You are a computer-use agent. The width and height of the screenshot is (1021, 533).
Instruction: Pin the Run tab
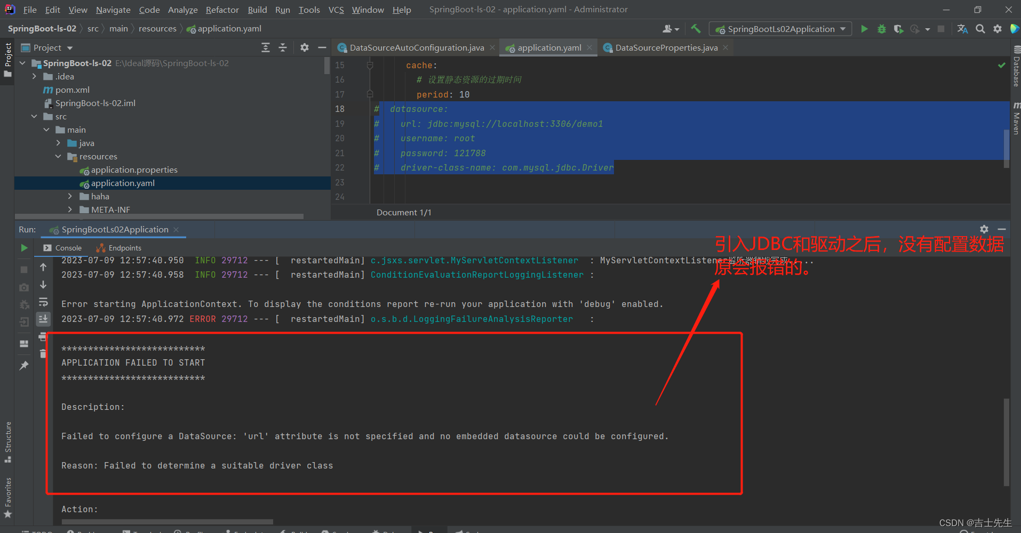click(x=24, y=366)
